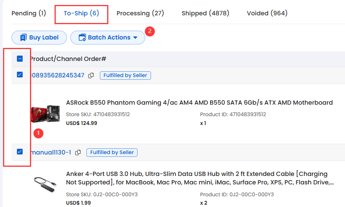Click the Batch Actions gear-window icon
345x207 pixels.
(x=82, y=38)
